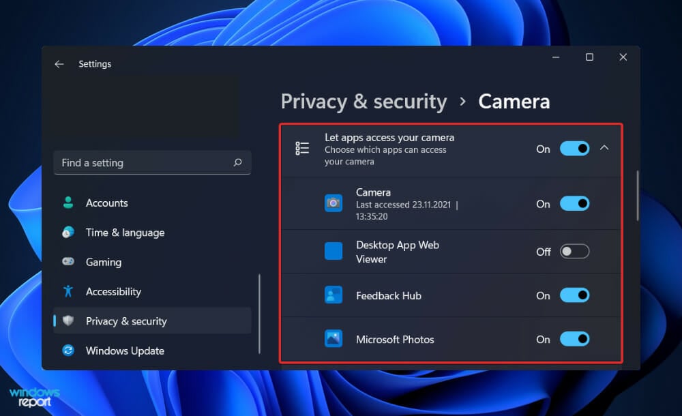Toggle Feedback Hub camera access off
Image resolution: width=682 pixels, height=416 pixels.
click(x=574, y=295)
